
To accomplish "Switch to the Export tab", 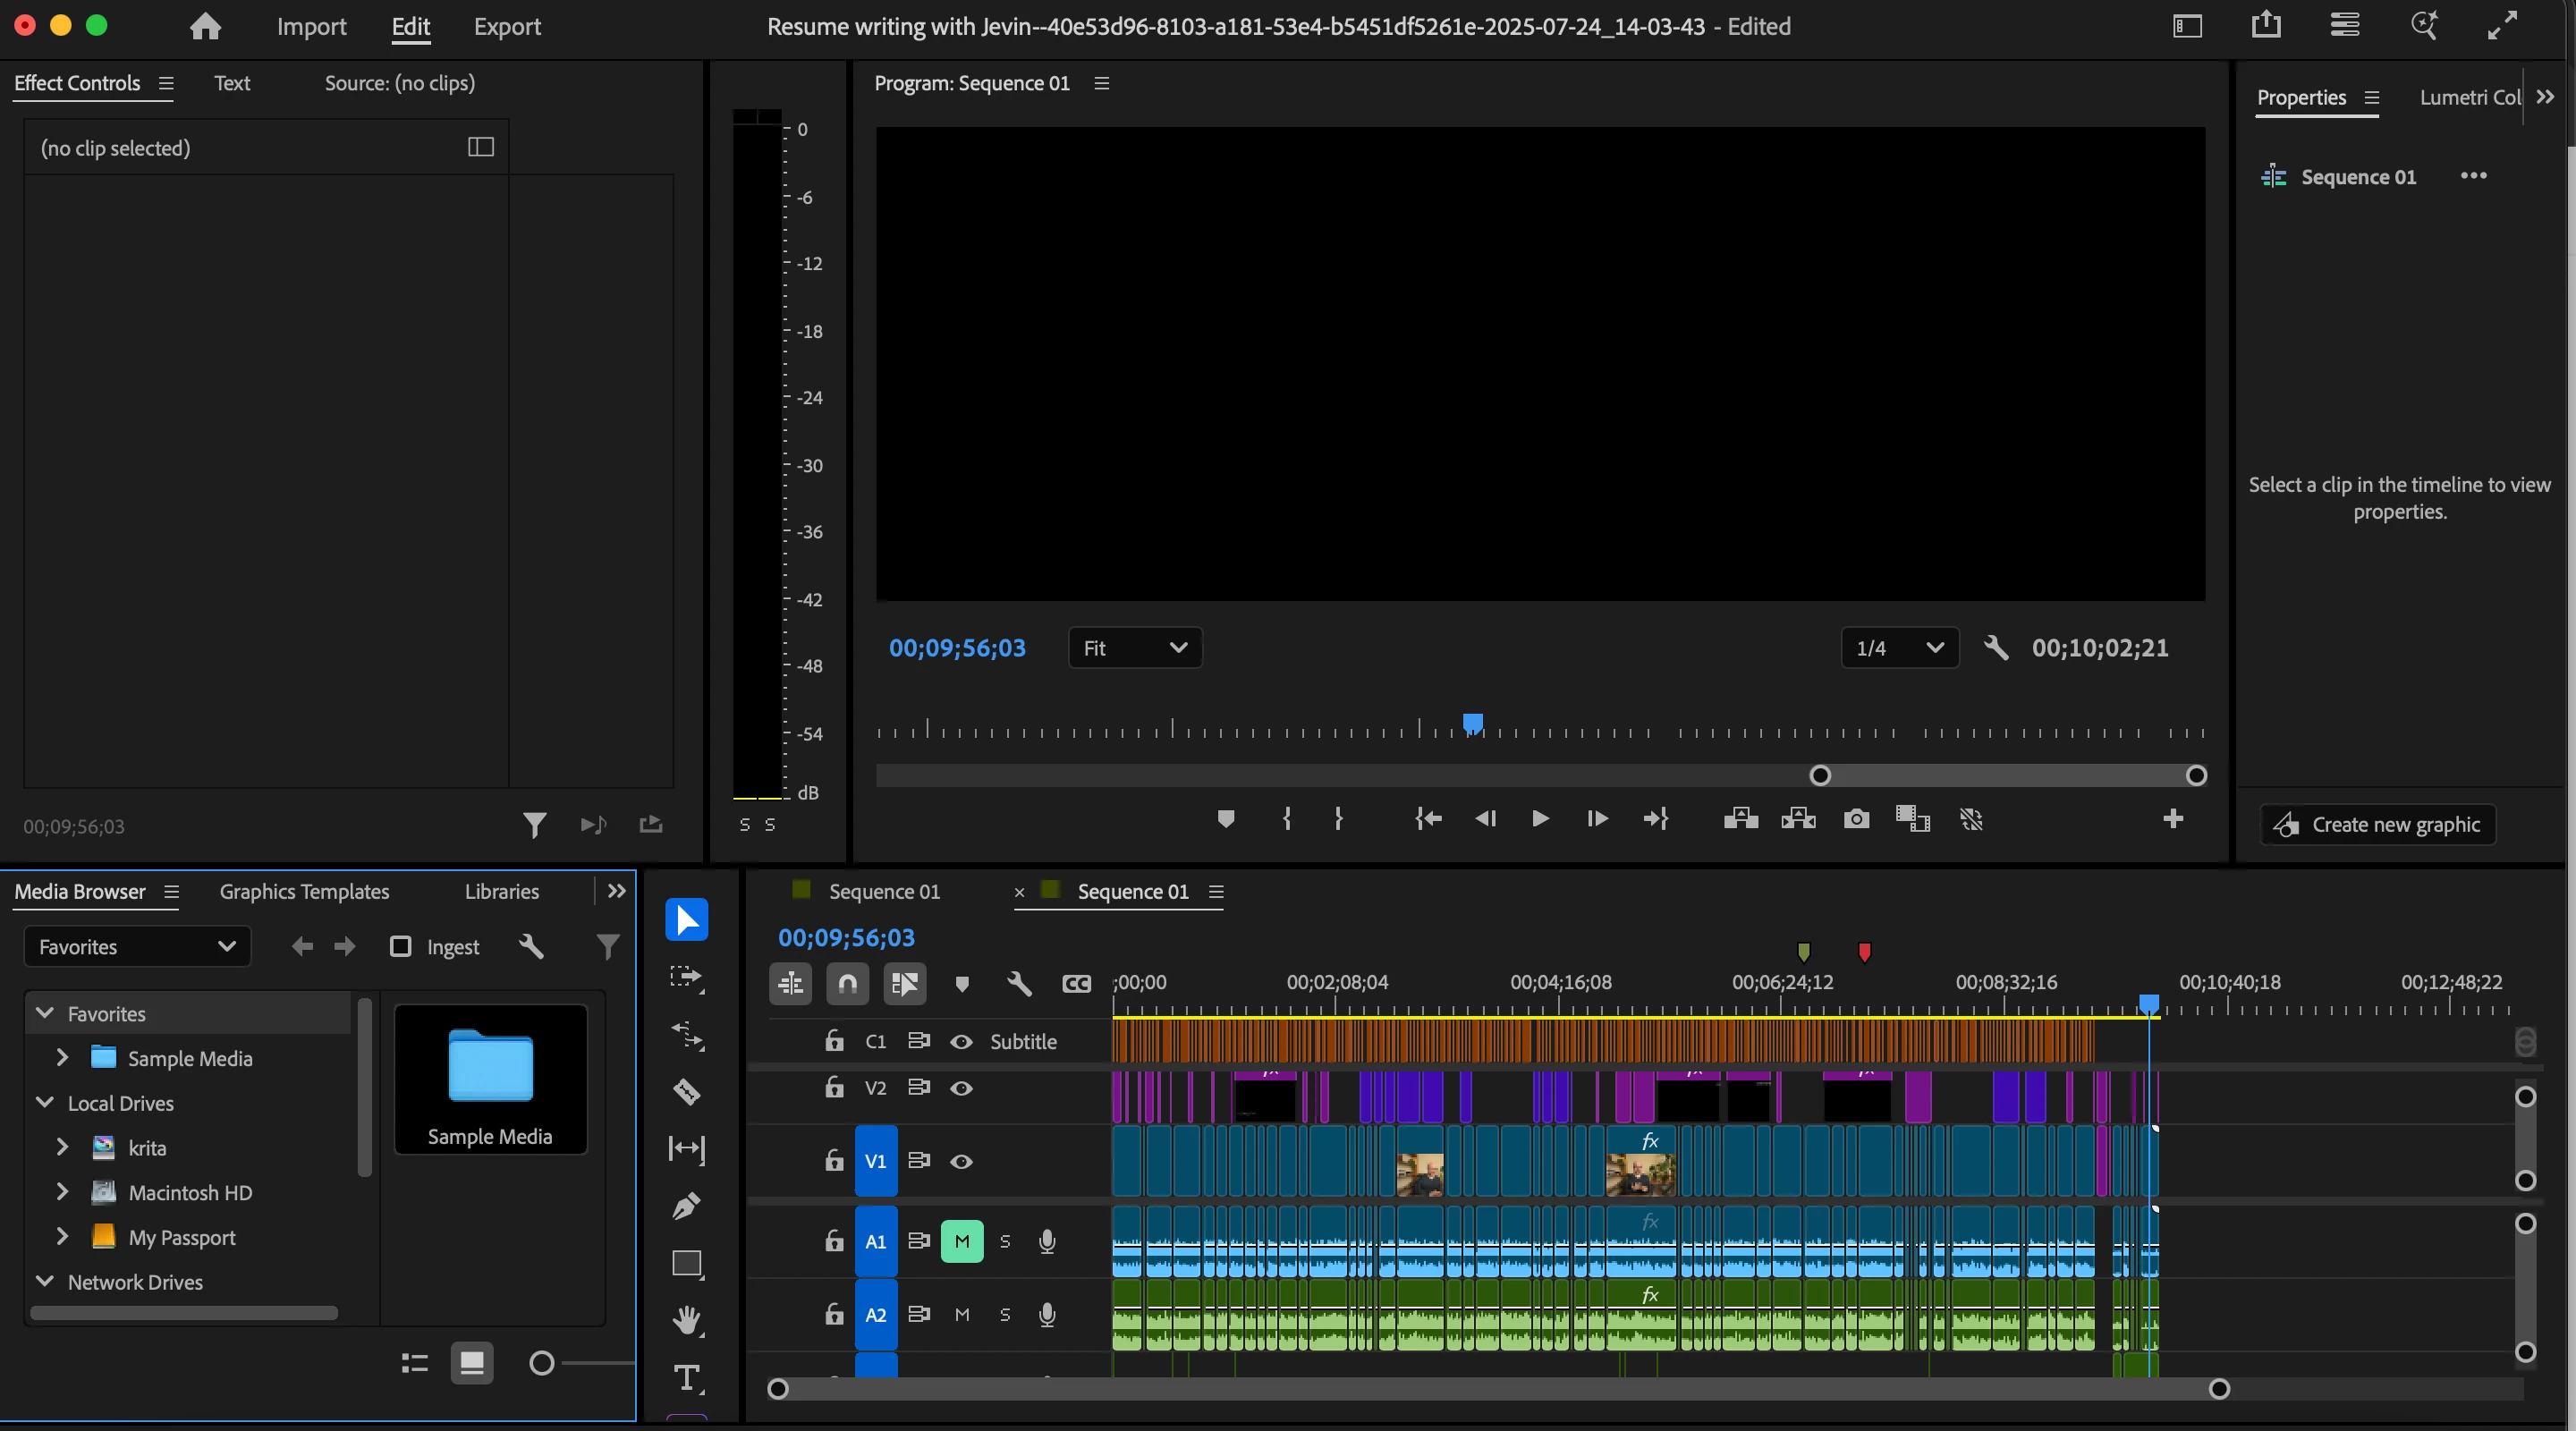I will point(507,27).
